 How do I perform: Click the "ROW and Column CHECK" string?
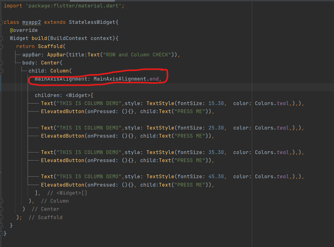[137, 55]
